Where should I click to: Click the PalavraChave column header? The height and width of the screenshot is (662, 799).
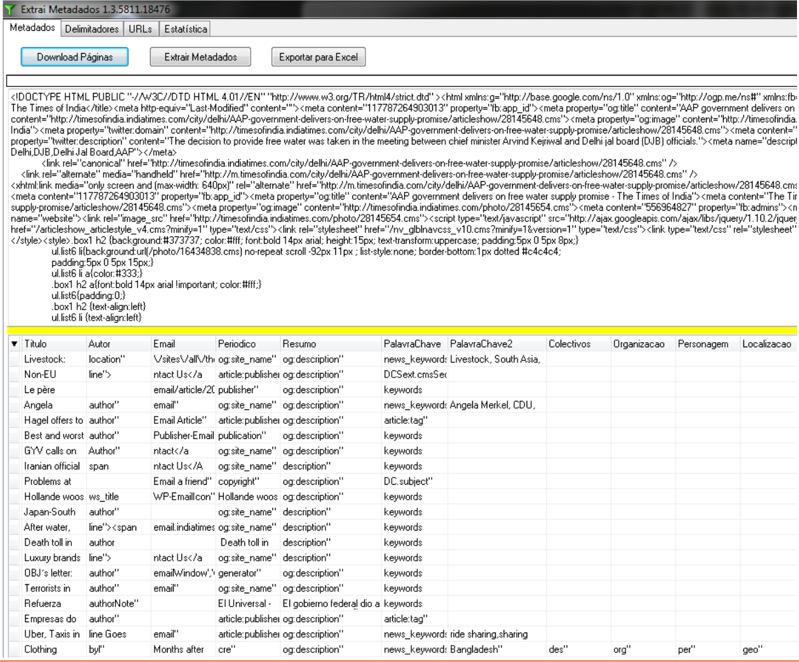[x=414, y=344]
